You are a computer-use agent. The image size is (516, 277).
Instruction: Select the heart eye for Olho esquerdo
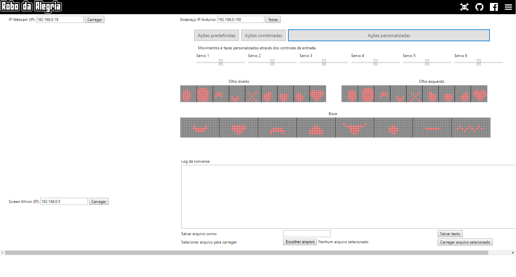(x=479, y=94)
